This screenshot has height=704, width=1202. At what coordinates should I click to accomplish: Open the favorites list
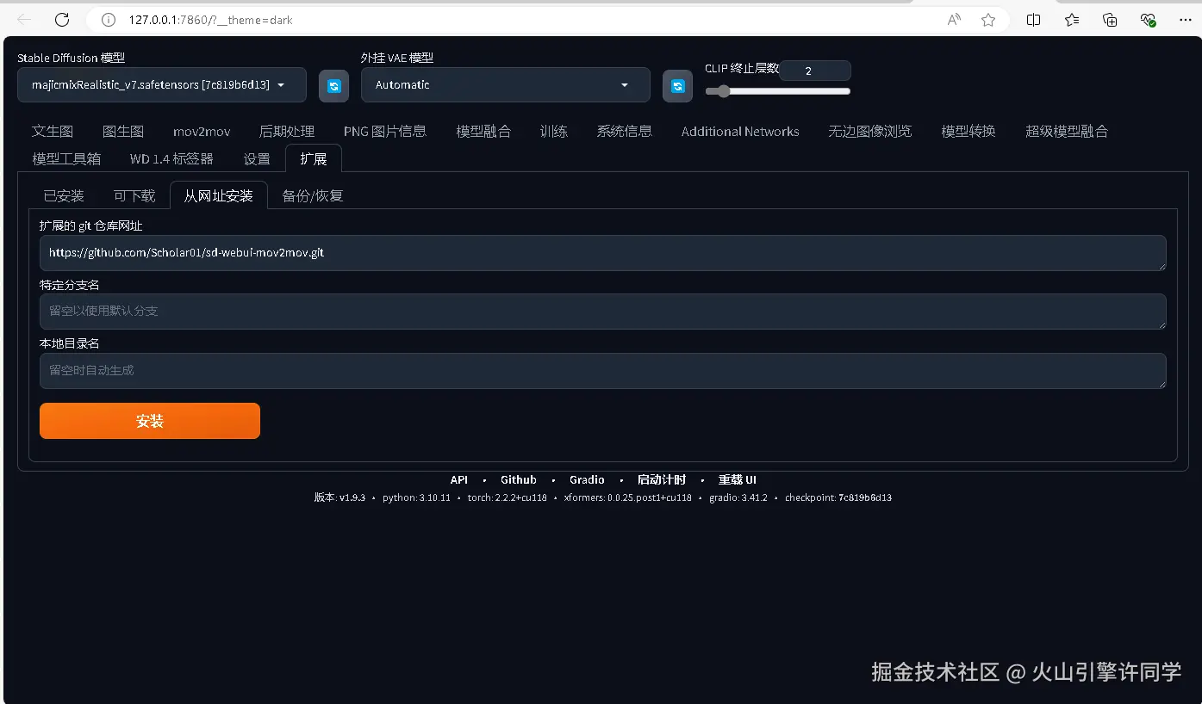(x=1072, y=20)
